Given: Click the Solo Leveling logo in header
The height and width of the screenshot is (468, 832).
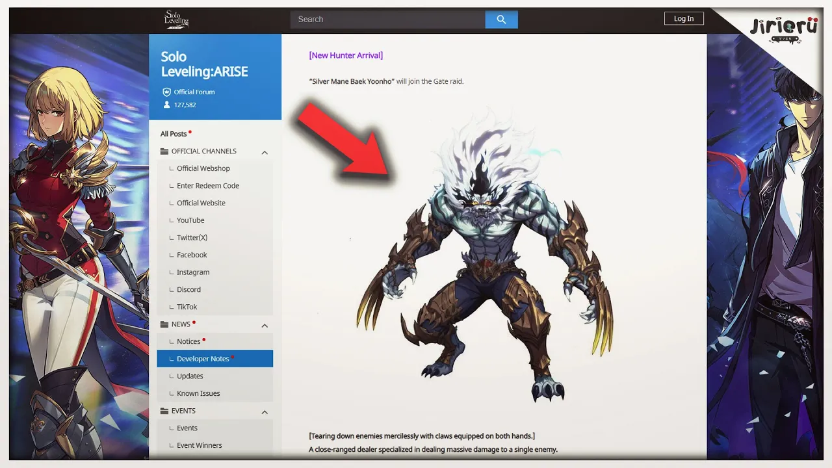Looking at the screenshot, I should pyautogui.click(x=176, y=19).
